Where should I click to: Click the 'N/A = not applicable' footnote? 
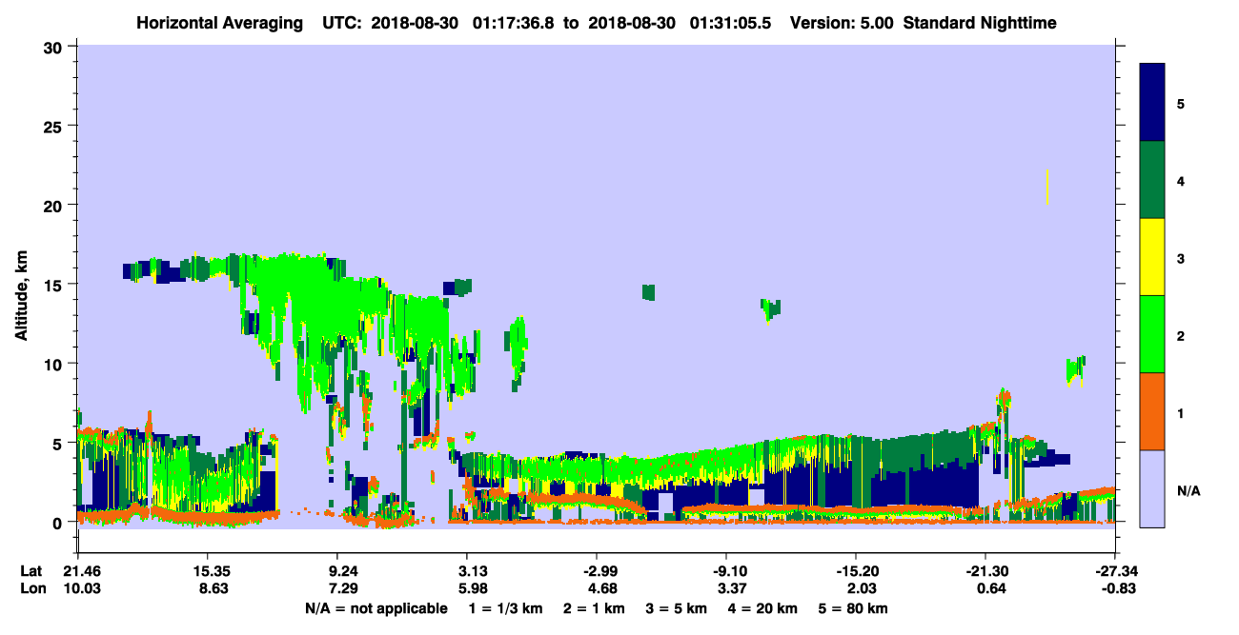click(376, 607)
